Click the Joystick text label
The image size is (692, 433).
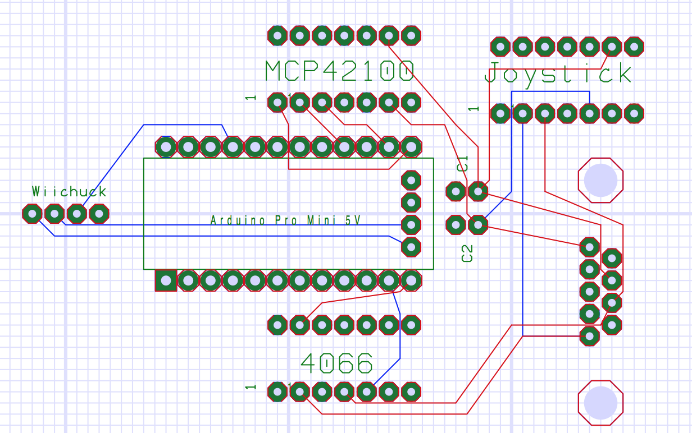[x=558, y=74]
